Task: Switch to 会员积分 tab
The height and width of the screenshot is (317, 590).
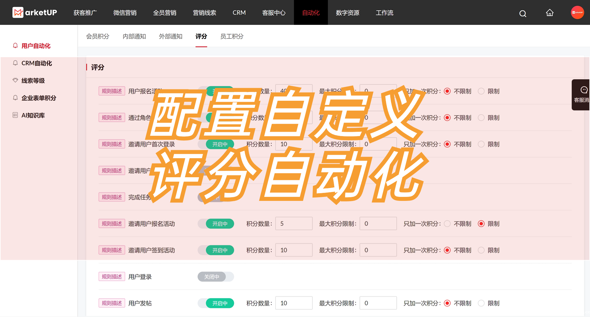Action: tap(98, 36)
